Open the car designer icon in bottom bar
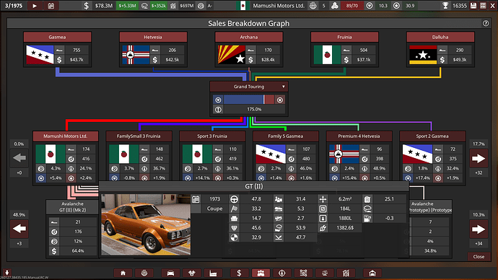This screenshot has width=498, height=280. coord(170,273)
